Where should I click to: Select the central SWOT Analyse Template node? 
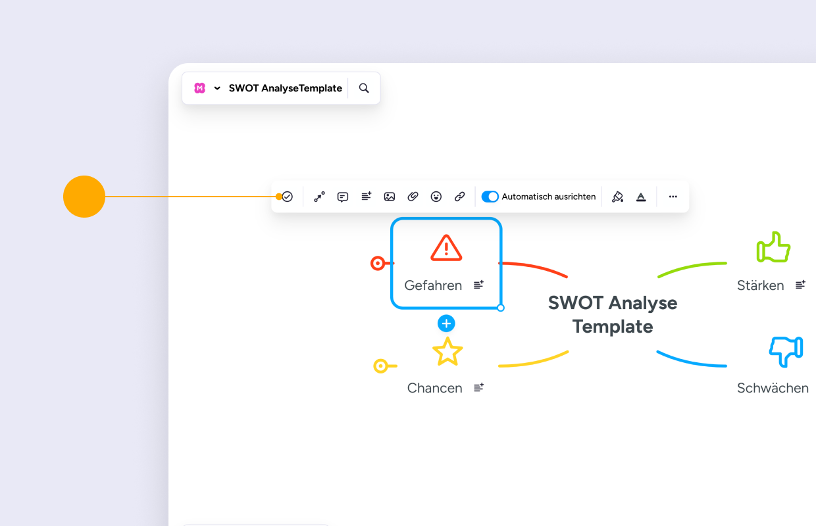tap(613, 314)
